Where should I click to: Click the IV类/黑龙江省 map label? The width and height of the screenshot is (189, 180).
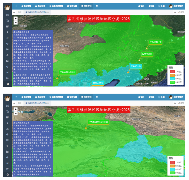(155, 42)
